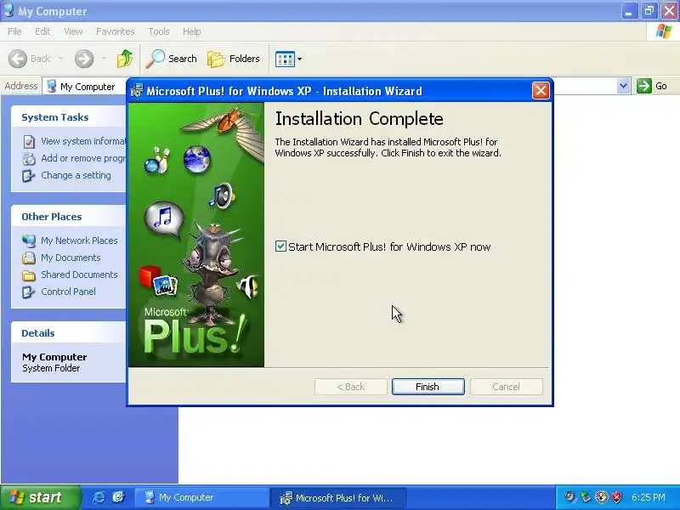Click the Go button next to address bar
Image resolution: width=680 pixels, height=510 pixels.
pos(652,86)
